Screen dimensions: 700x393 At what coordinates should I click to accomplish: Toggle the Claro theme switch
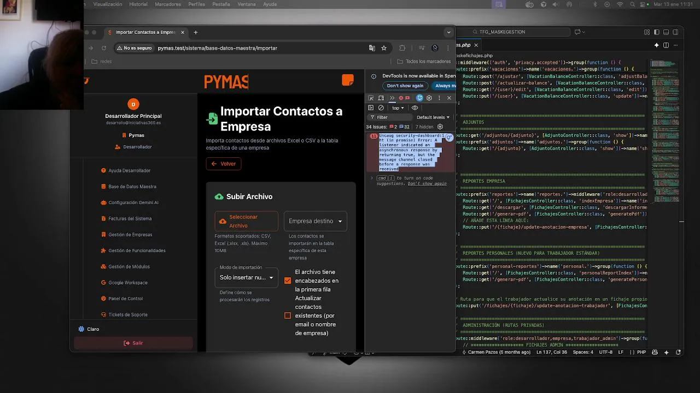pyautogui.click(x=89, y=329)
